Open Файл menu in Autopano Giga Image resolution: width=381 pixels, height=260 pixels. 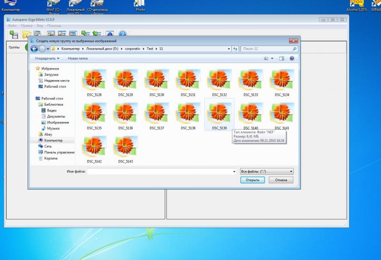(x=13, y=26)
